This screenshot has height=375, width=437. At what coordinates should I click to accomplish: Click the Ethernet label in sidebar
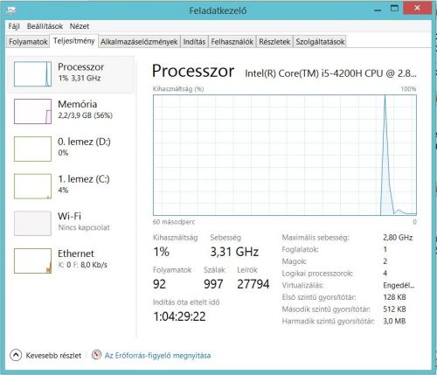(x=76, y=253)
